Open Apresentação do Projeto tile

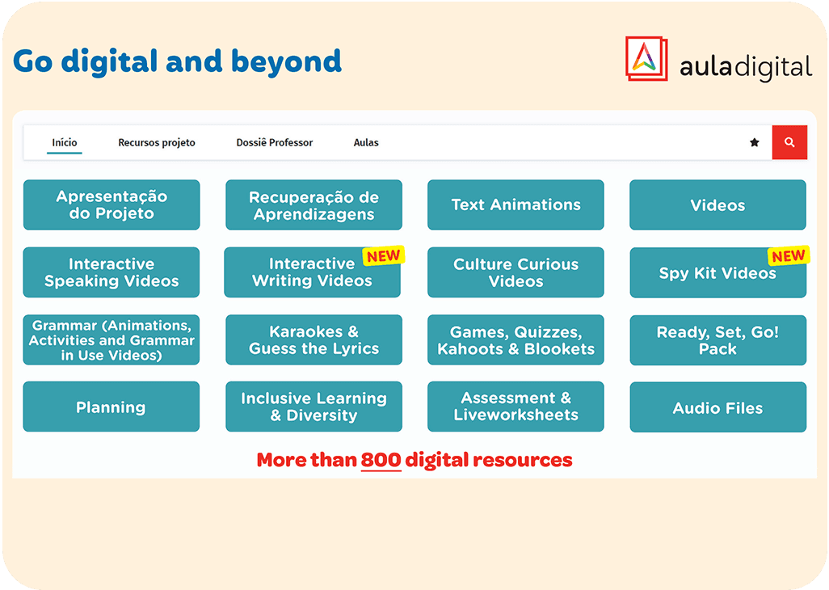112,205
